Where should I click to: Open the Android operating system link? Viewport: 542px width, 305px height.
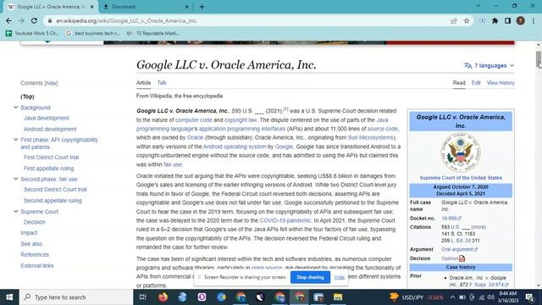pos(235,147)
